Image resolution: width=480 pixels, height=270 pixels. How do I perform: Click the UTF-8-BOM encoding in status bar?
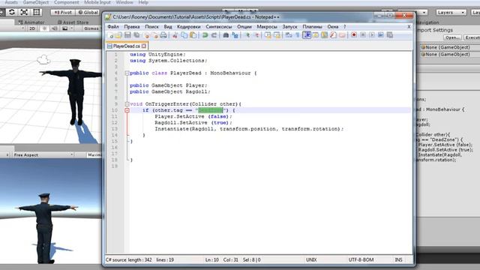[x=361, y=260]
